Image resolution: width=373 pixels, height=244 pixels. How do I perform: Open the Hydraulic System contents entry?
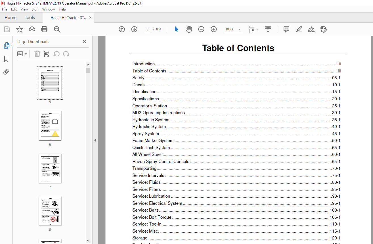[236, 126]
